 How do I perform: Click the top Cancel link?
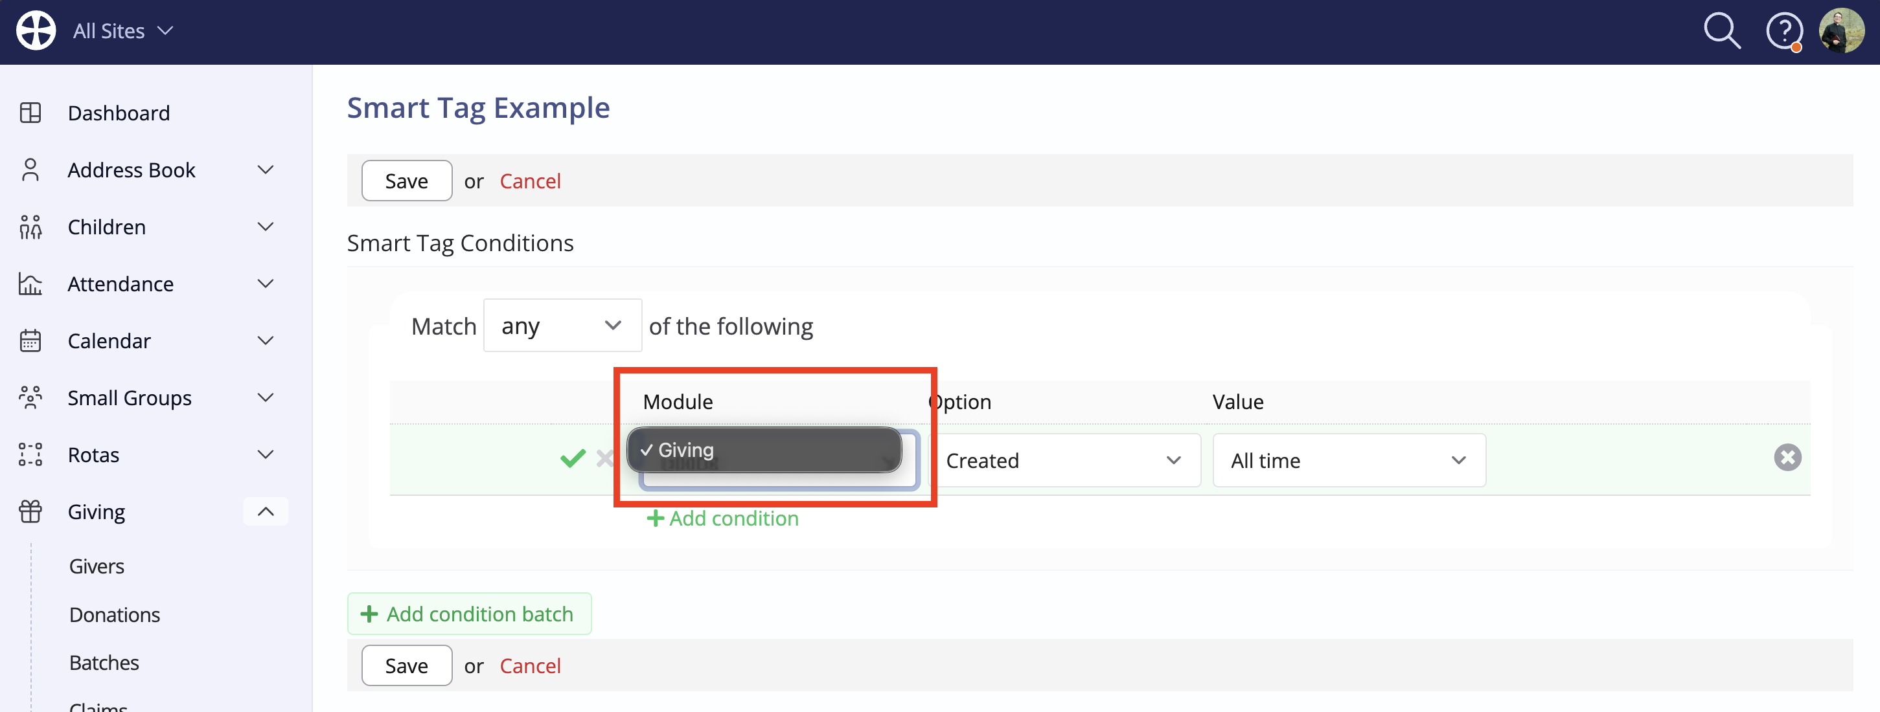coord(530,181)
